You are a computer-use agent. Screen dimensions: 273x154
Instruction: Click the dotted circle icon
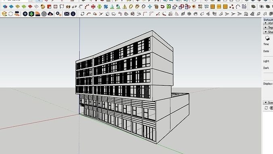(238, 6)
